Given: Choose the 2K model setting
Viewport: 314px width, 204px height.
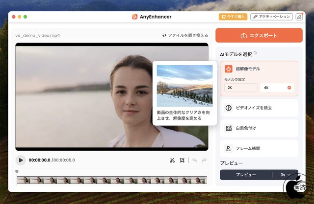Looking at the screenshot, I should click(x=241, y=88).
